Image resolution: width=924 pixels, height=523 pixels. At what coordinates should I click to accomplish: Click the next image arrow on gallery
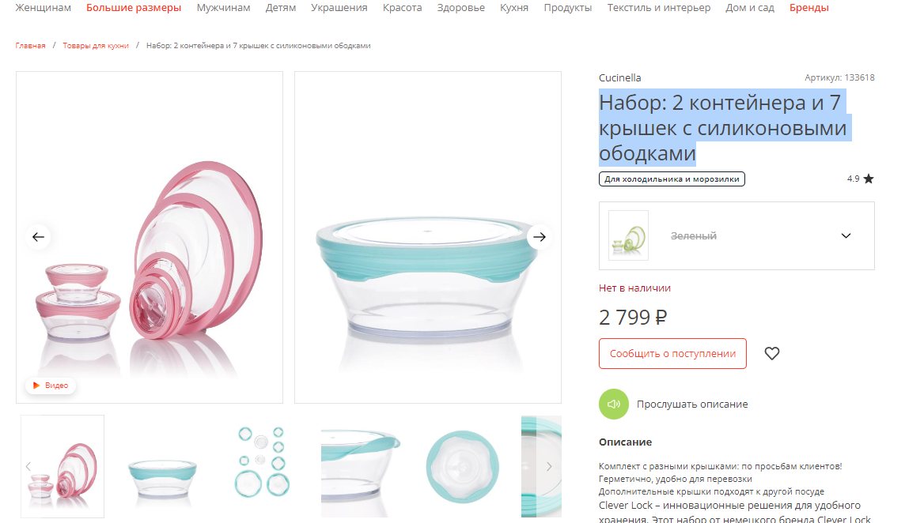(540, 237)
